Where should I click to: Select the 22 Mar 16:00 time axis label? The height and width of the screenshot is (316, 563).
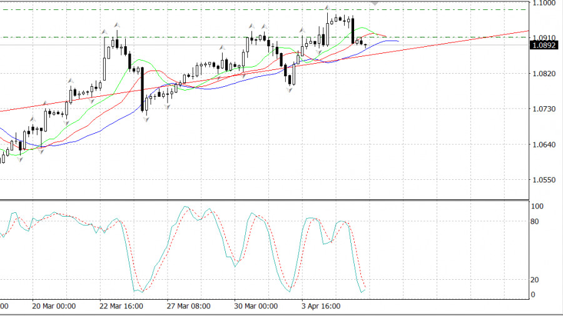tap(121, 306)
